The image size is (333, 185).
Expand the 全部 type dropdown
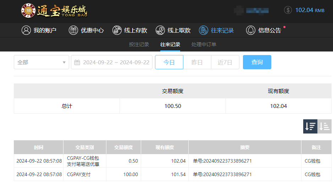point(41,62)
